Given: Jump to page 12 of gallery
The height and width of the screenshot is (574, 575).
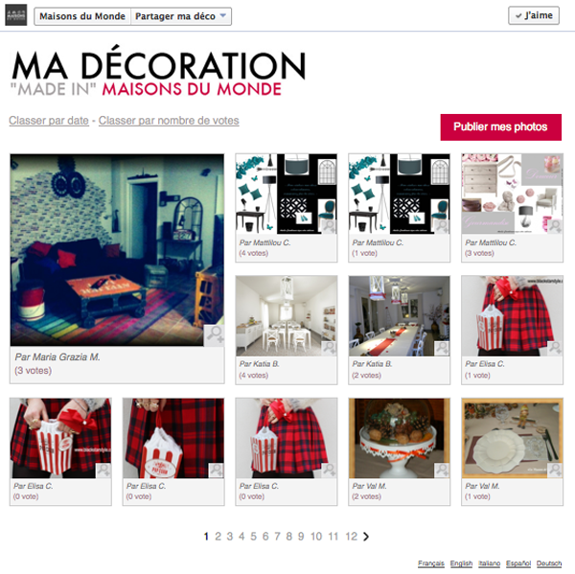Looking at the screenshot, I should (x=351, y=537).
